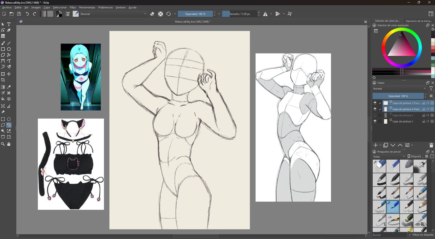Click the Undo arrow icon
The image size is (435, 239).
(x=27, y=14)
